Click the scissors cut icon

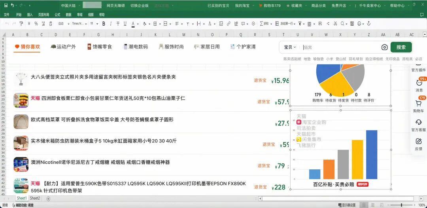[335, 24]
